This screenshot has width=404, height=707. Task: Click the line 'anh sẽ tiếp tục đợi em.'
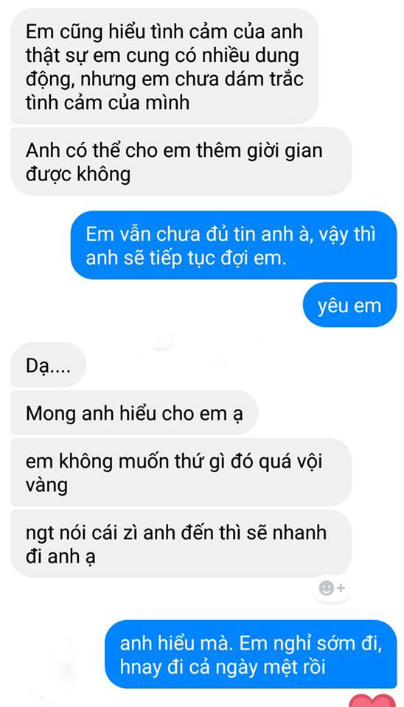(x=186, y=259)
